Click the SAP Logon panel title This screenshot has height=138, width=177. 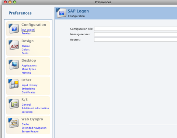pos(78,11)
